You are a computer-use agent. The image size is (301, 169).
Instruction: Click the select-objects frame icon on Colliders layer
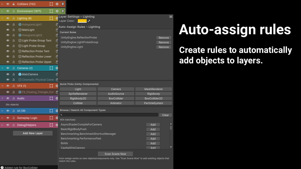[51, 4]
